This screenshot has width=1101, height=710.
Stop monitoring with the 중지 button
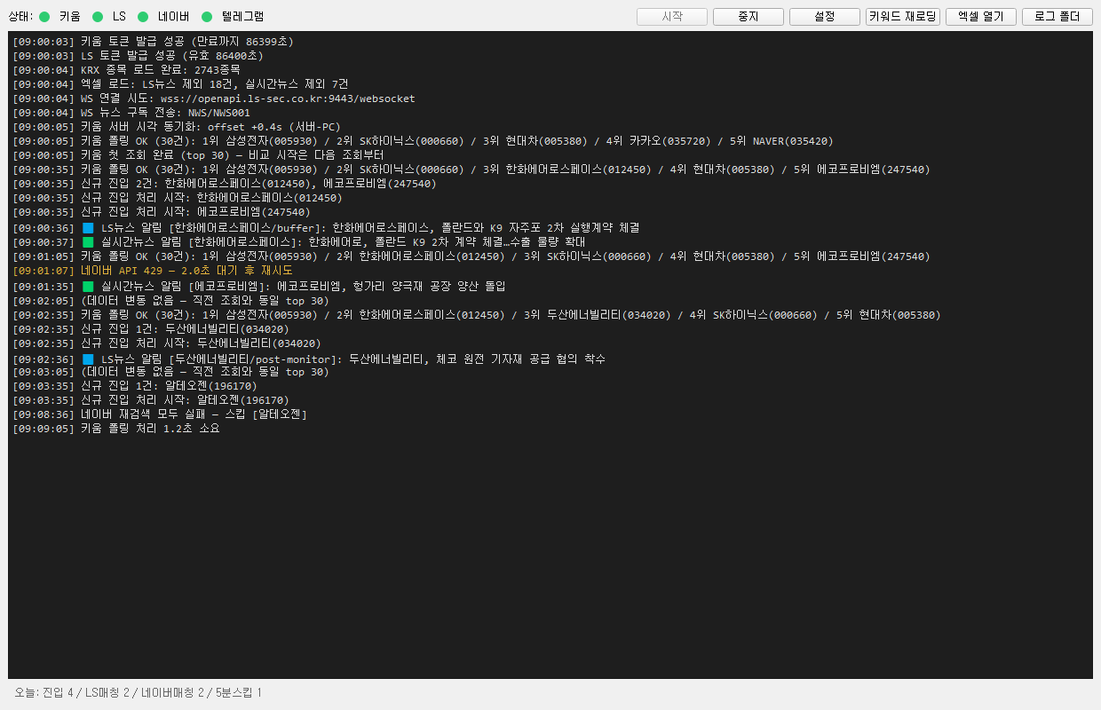749,17
